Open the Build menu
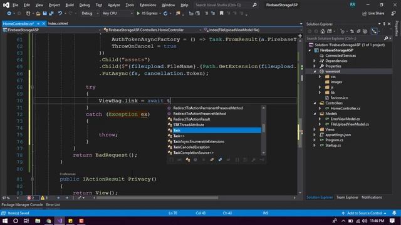Screen dimensions: 401x225 coord(70,5)
